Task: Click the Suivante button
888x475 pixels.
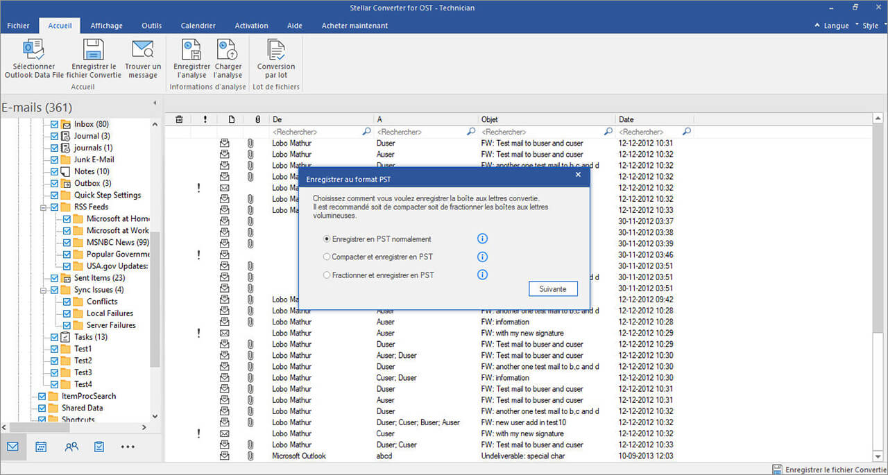Action: click(553, 288)
